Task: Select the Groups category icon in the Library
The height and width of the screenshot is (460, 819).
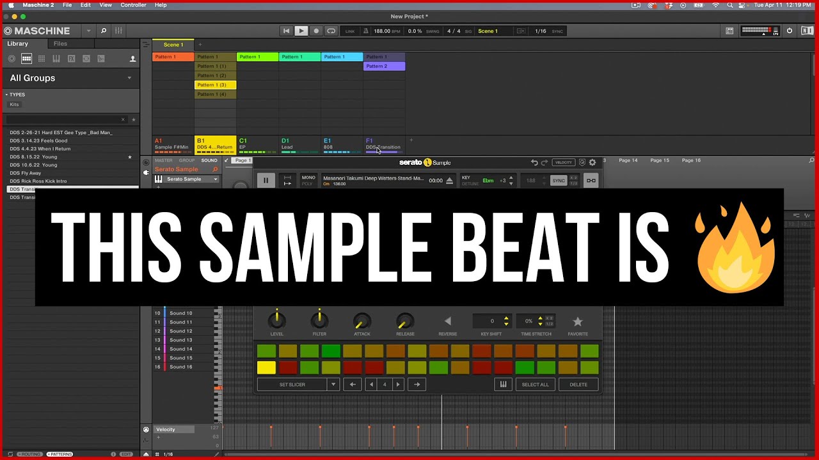Action: click(x=26, y=58)
